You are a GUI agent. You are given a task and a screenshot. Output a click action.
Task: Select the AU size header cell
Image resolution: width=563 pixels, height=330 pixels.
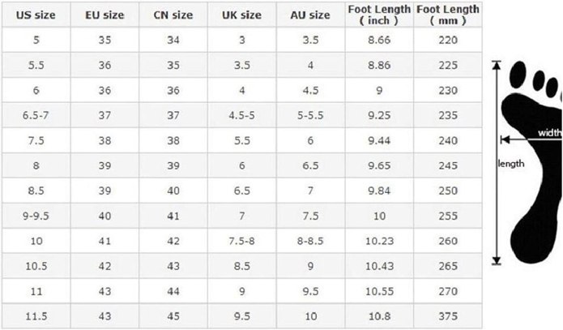coord(310,15)
